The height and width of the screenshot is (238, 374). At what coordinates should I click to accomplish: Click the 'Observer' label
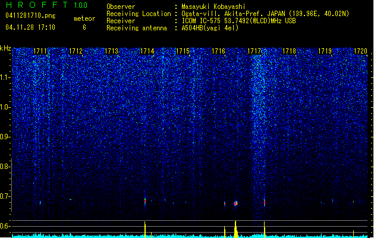coord(121,7)
